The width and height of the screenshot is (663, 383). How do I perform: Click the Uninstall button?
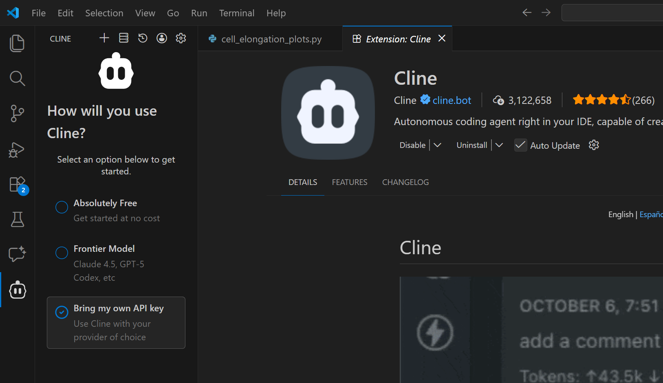point(471,145)
